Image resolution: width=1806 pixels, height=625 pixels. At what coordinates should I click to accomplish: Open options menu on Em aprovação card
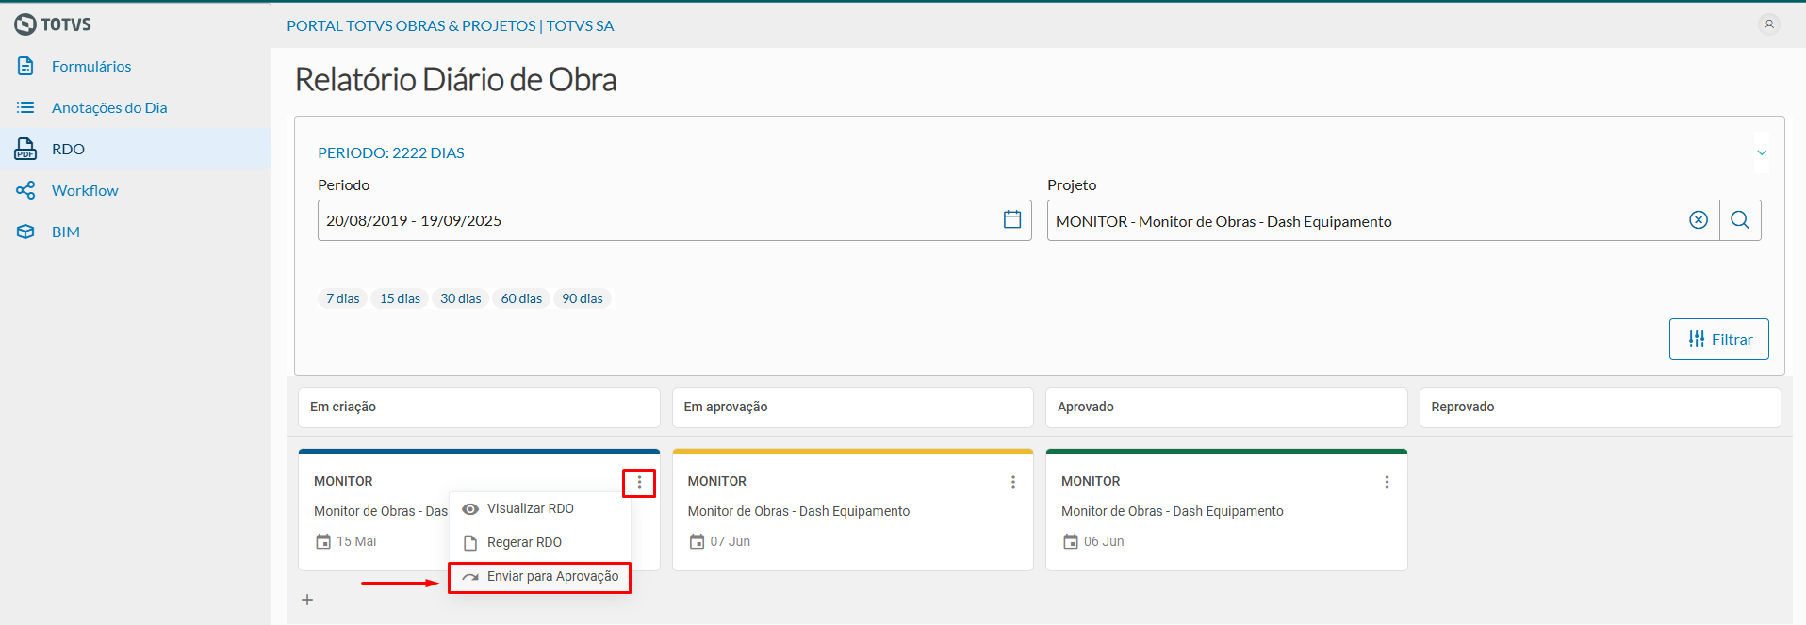coord(1013,482)
